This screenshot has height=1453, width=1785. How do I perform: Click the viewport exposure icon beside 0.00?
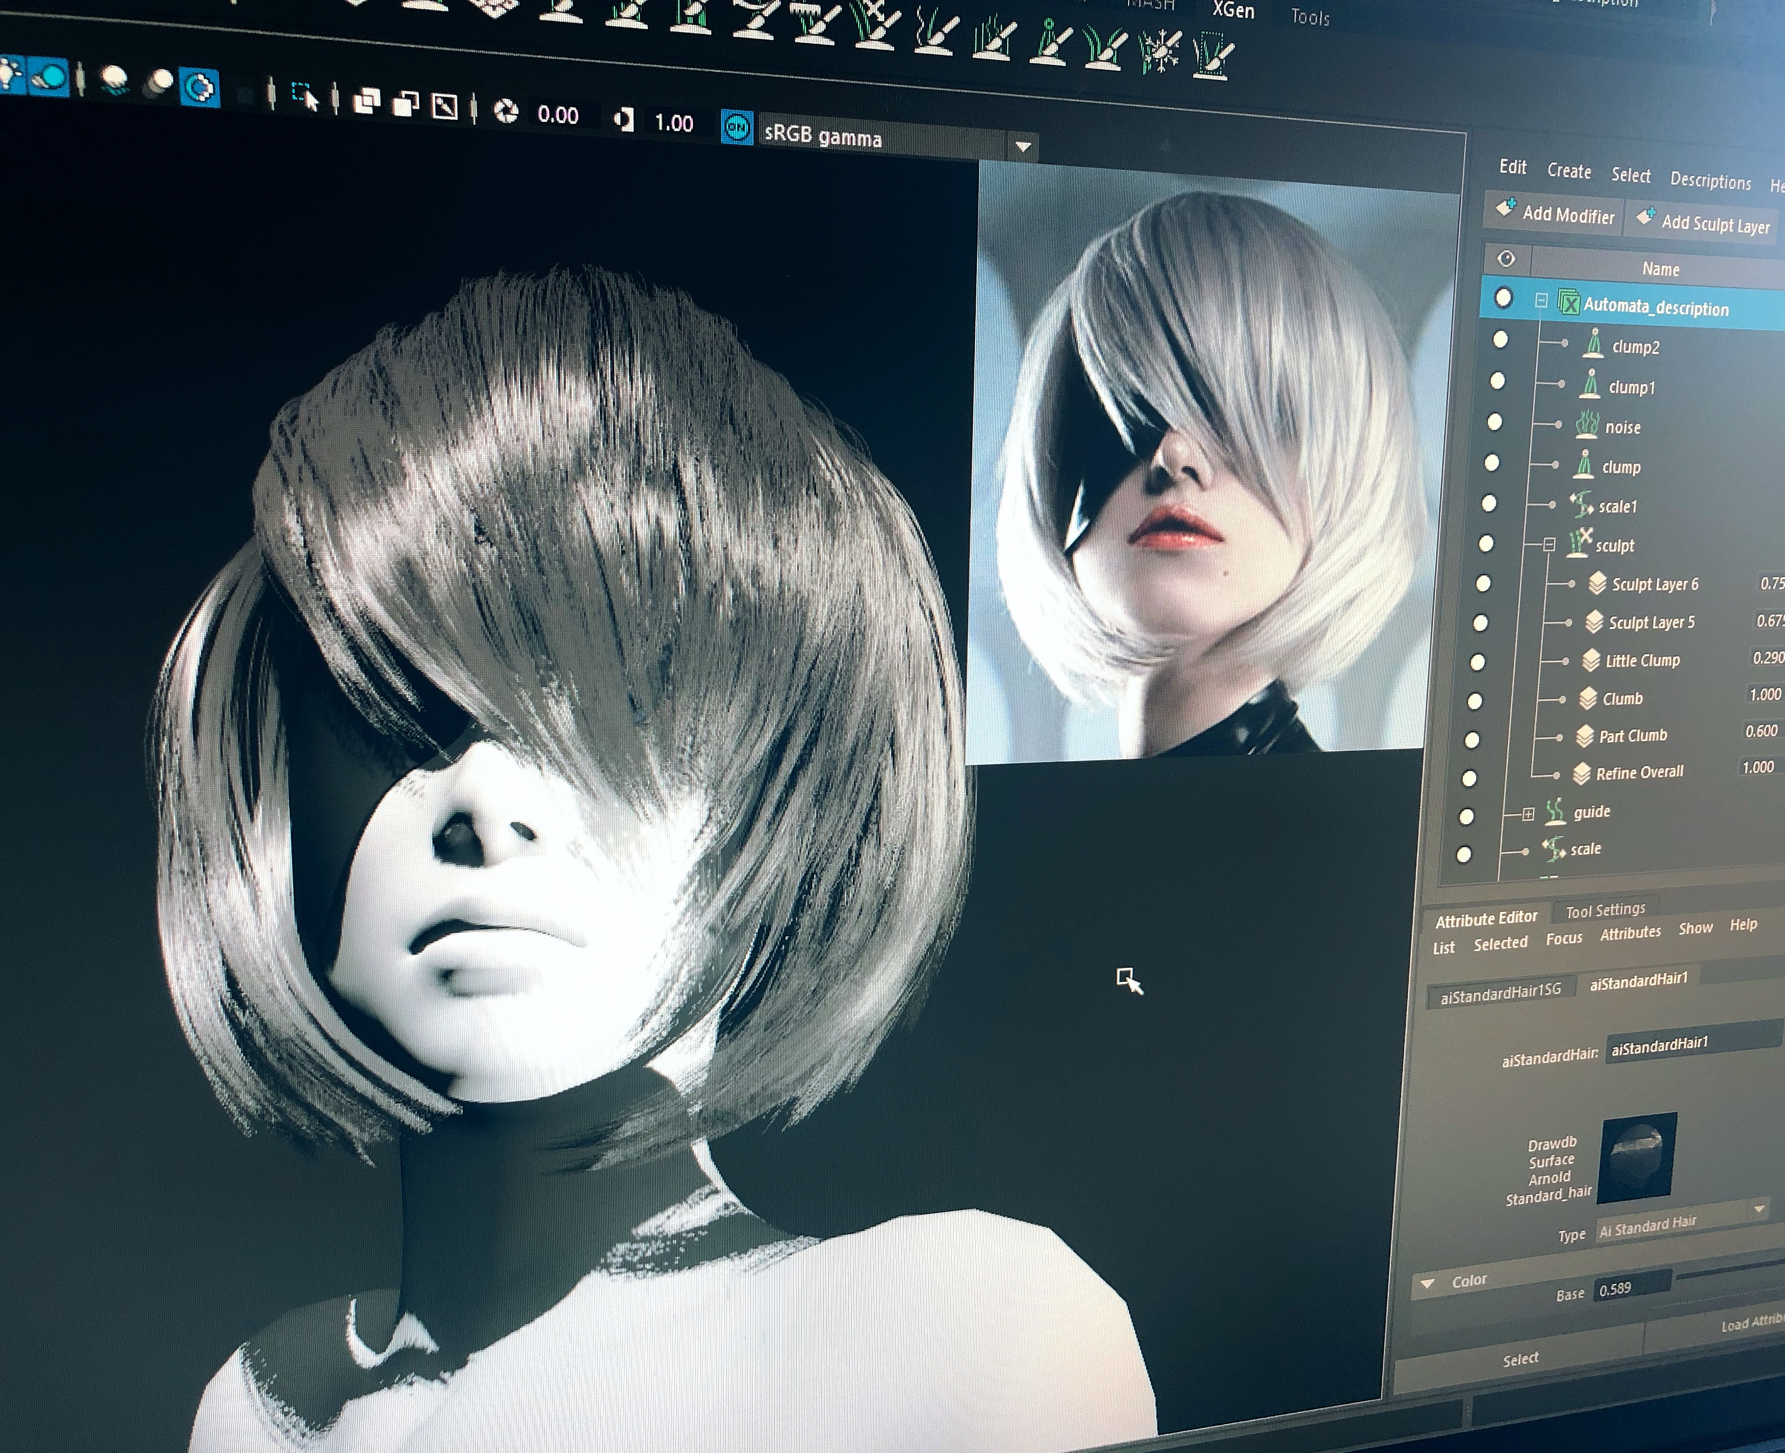coord(505,111)
